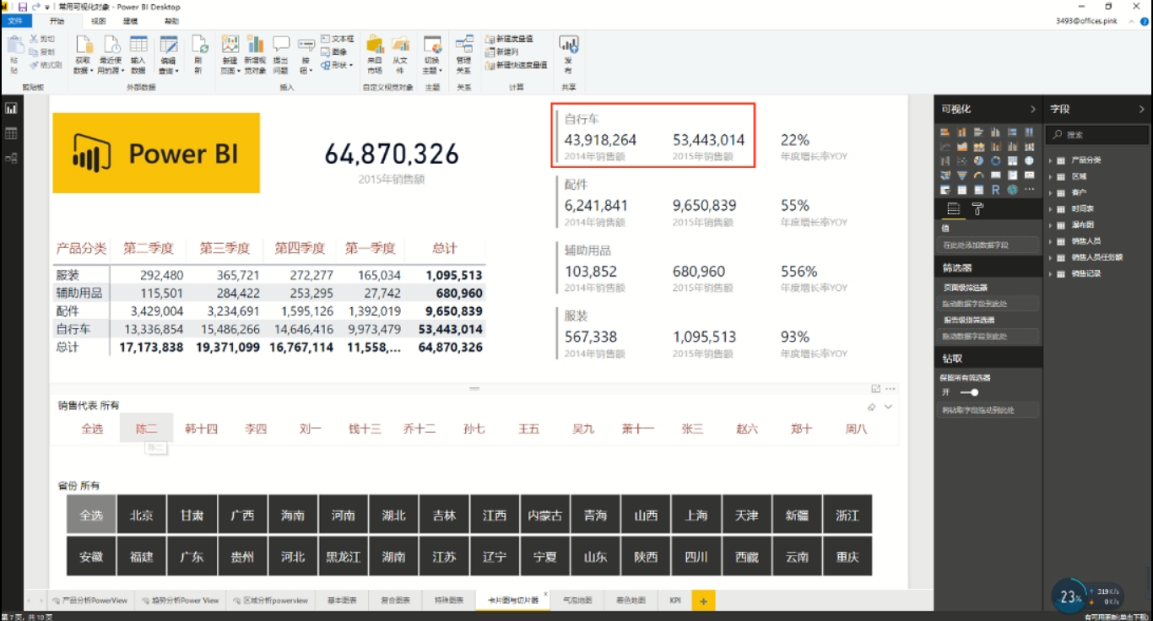Expand the 产品分类 table in Fields
This screenshot has width=1153, height=621.
(1051, 160)
